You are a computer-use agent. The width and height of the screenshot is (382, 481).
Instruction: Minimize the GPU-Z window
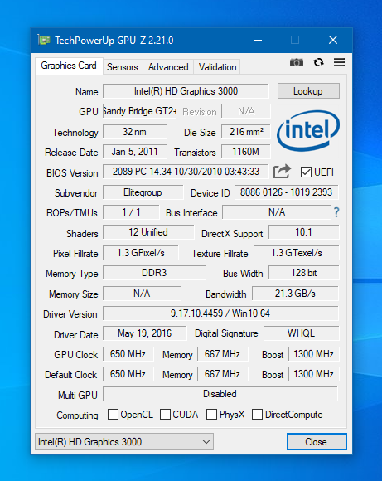258,40
